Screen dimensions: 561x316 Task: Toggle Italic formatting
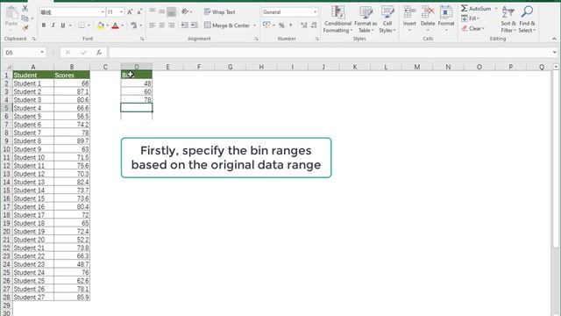53,25
